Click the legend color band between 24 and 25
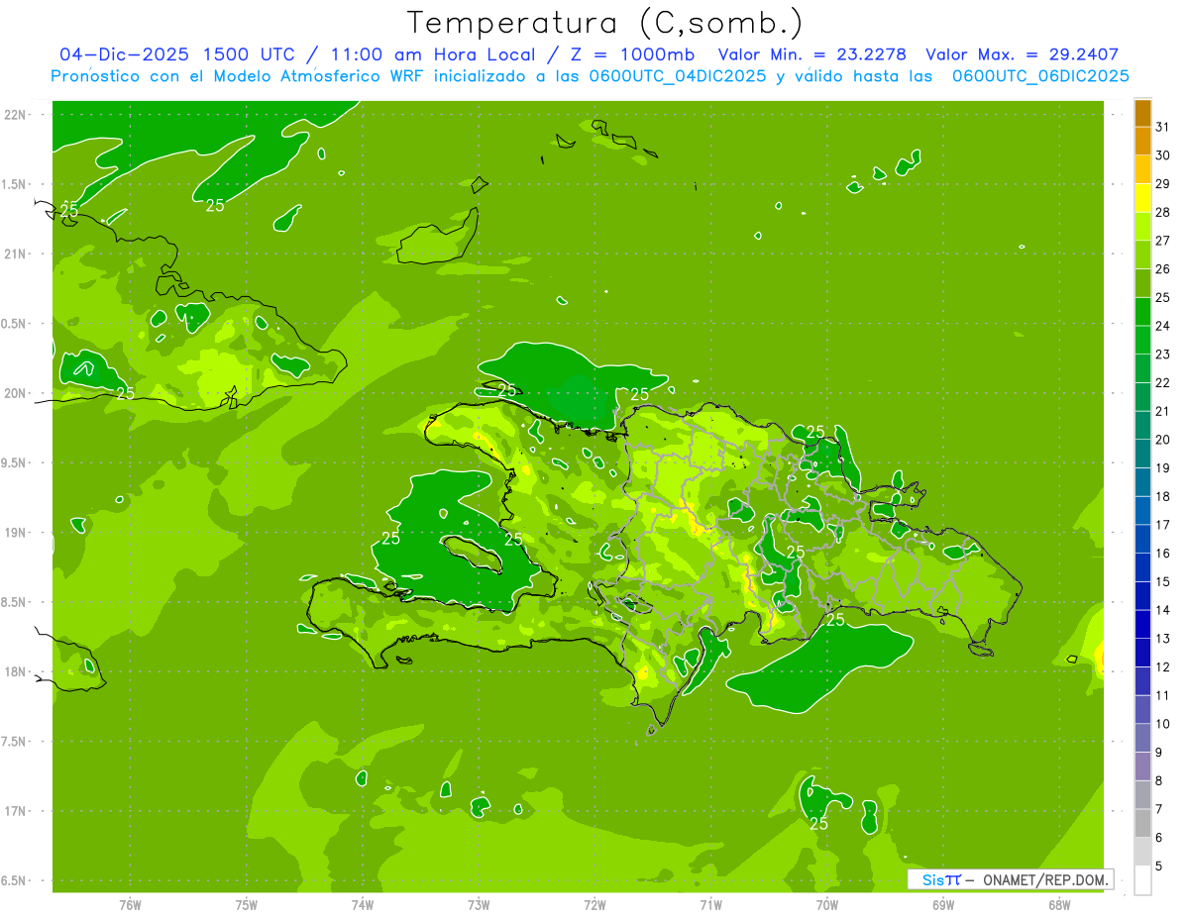1189x918 pixels. (x=1142, y=311)
